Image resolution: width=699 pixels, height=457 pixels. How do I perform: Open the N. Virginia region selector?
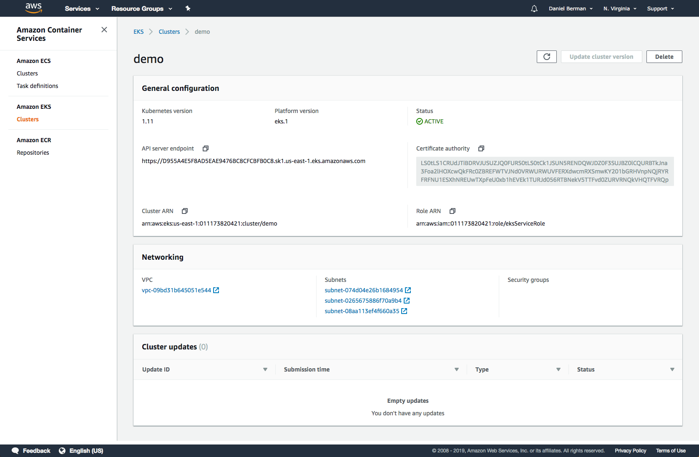620,8
